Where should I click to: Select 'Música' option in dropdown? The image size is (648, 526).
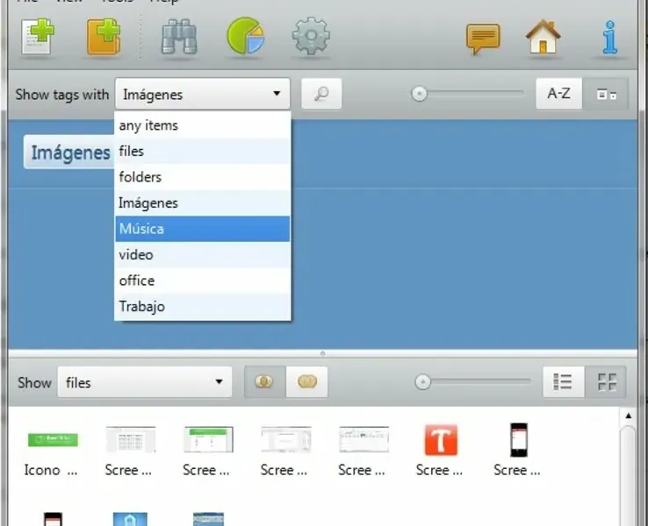tap(203, 229)
